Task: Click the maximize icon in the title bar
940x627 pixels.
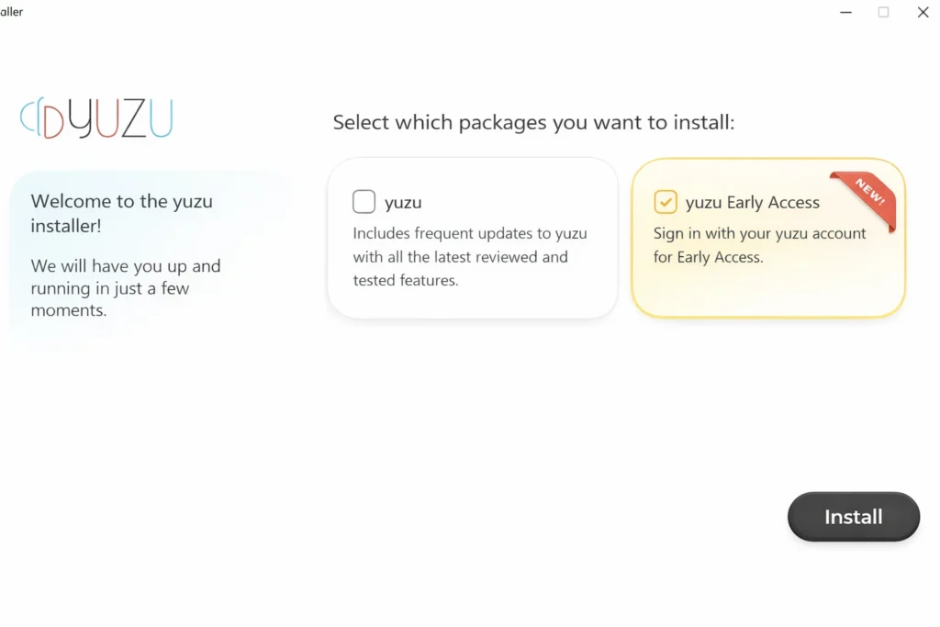Action: (883, 12)
